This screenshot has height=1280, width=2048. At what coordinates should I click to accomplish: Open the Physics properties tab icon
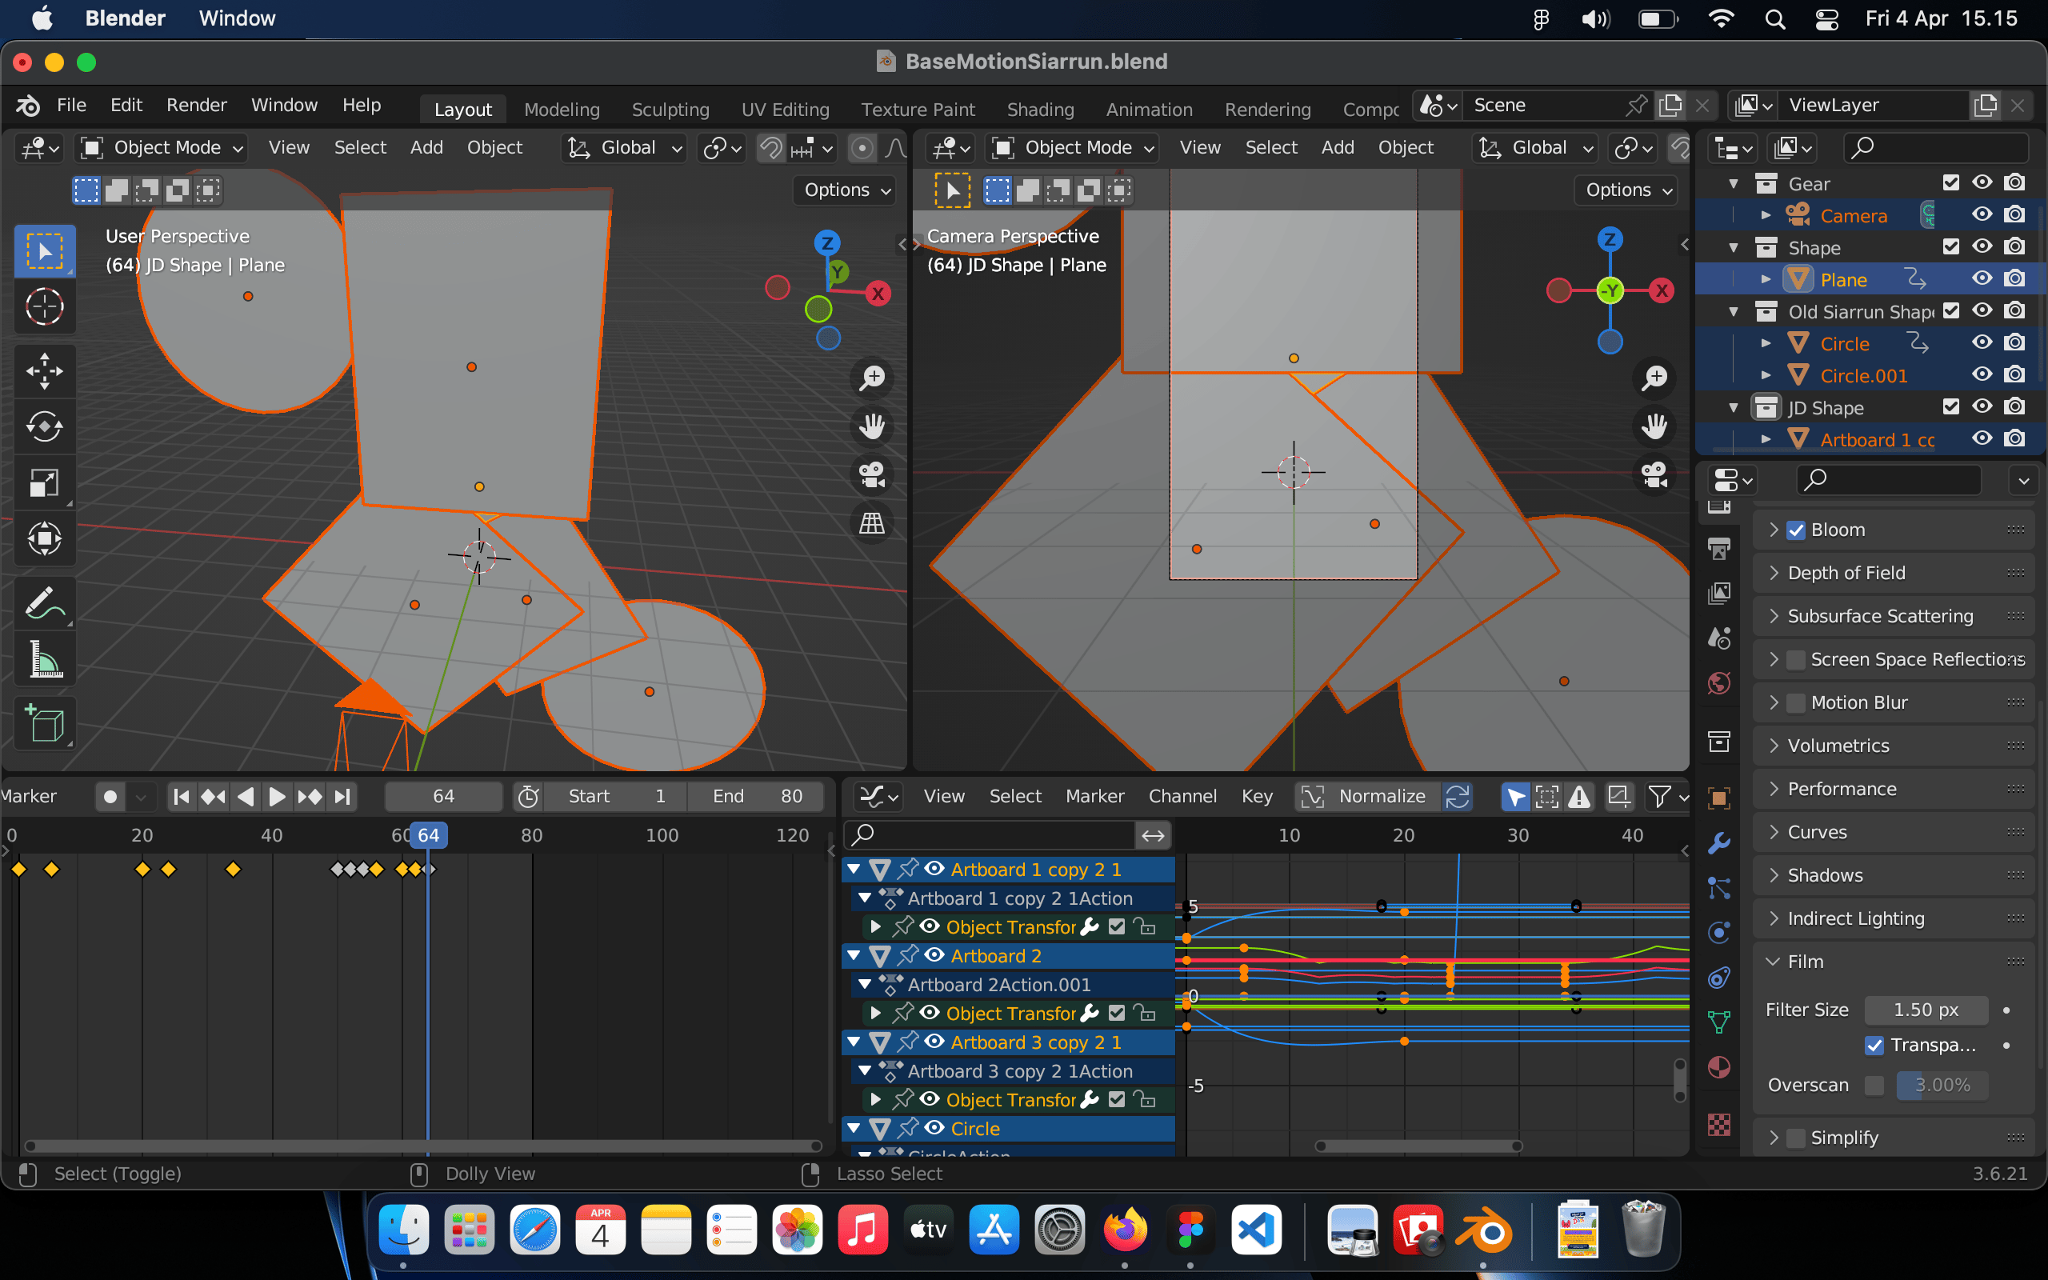point(1718,933)
